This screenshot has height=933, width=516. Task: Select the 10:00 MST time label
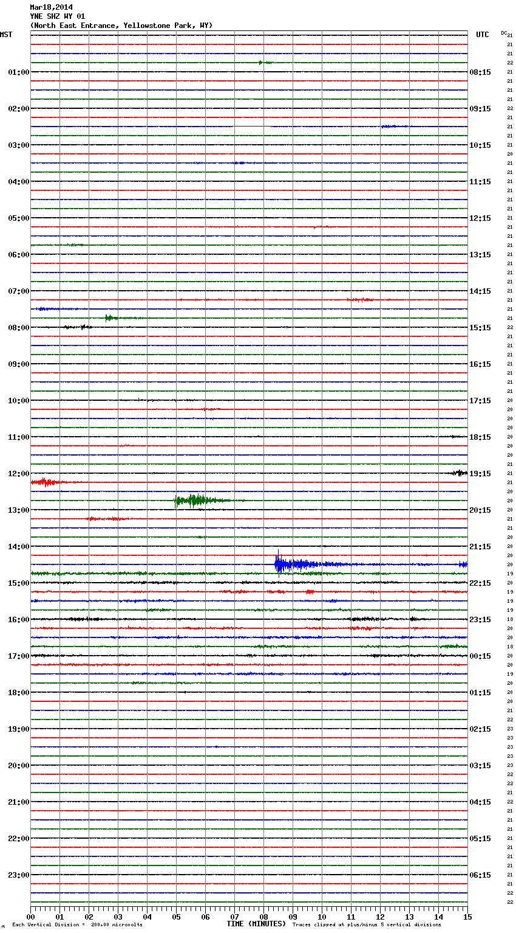[19, 401]
